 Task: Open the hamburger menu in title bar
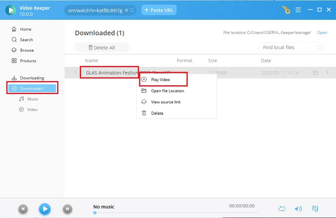(x=298, y=10)
